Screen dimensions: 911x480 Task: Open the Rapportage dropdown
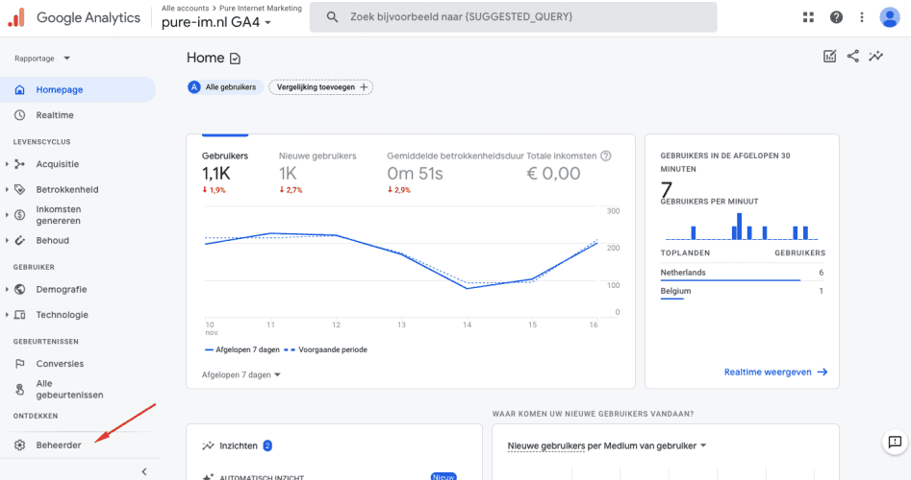pyautogui.click(x=42, y=59)
